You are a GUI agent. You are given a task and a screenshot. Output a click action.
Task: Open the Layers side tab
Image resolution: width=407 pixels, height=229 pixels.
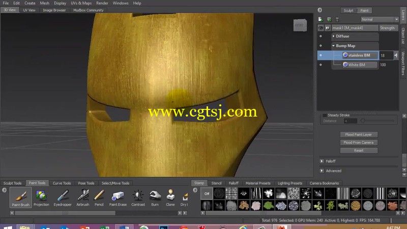(403, 14)
